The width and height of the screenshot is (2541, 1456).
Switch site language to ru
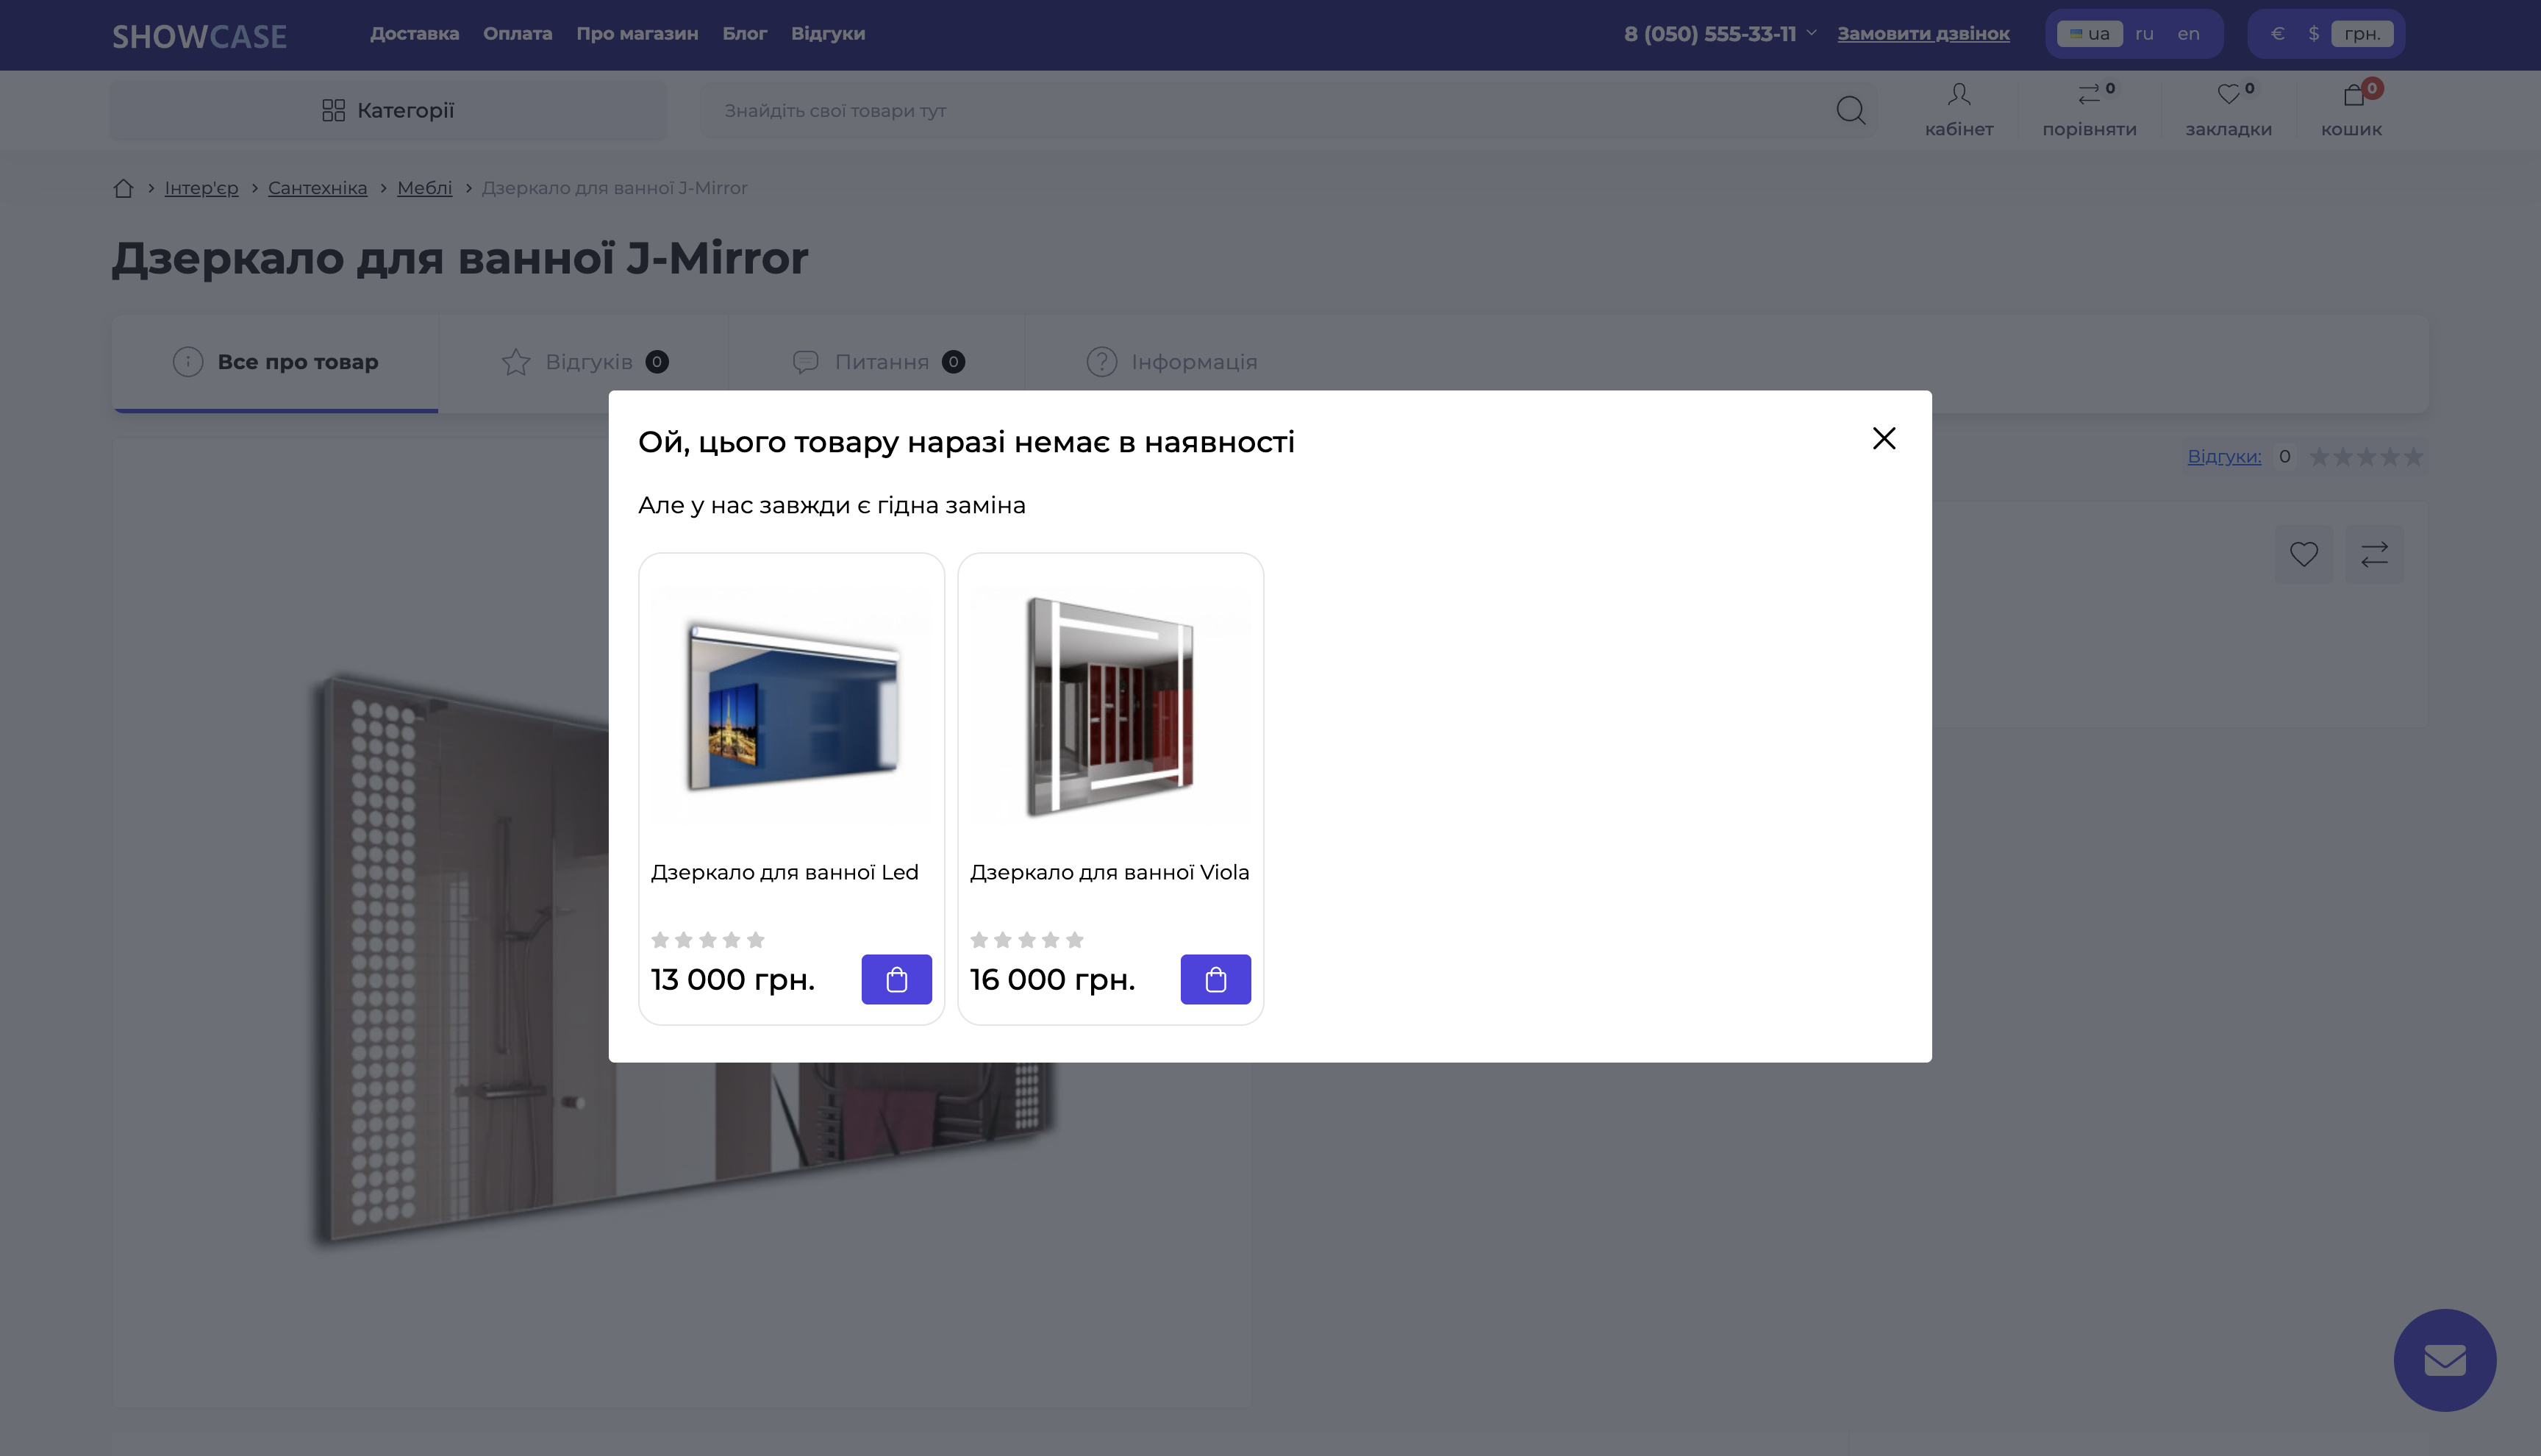2144,33
